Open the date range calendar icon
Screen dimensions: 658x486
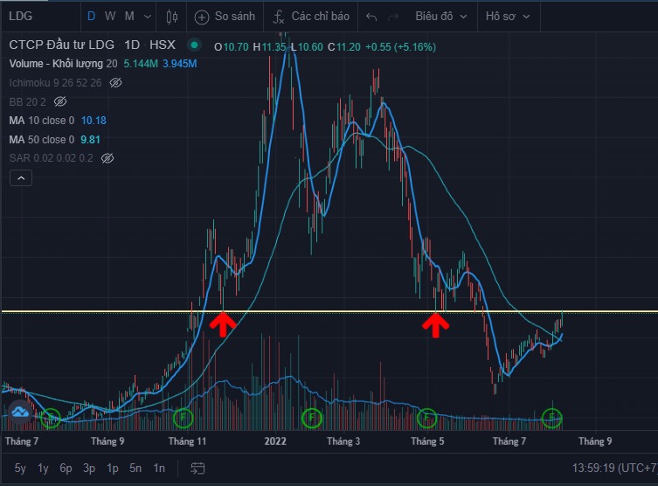[x=197, y=468]
